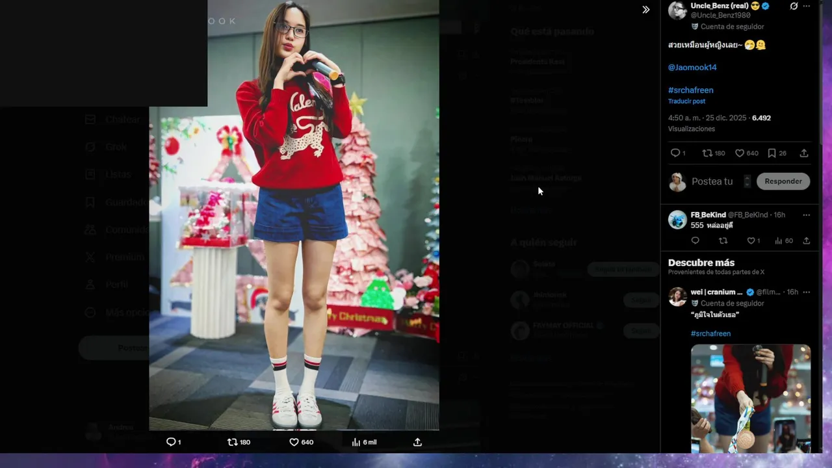This screenshot has height=468, width=832.
Task: Open Uncle_Benz profile avatar
Action: pos(677,10)
